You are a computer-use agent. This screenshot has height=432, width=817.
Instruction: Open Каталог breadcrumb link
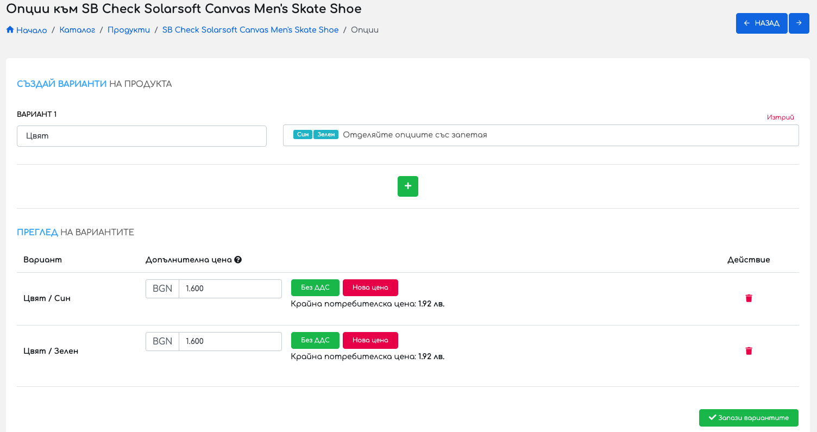(77, 30)
